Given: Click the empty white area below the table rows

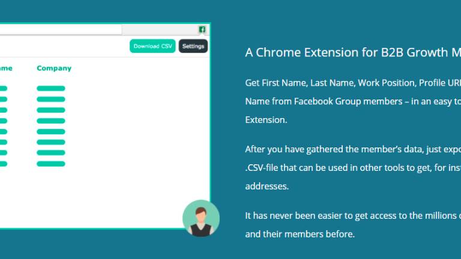Looking at the screenshot, I should (x=90, y=198).
